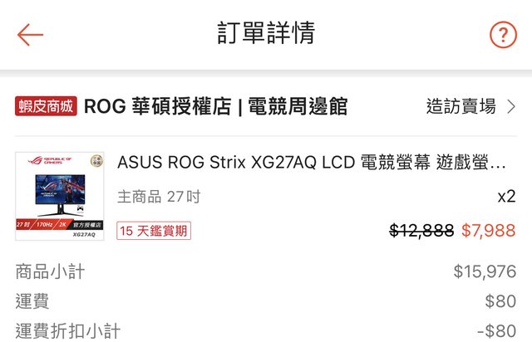This screenshot has height=342, width=532.
Task: Visit the shop via 造訪賣場
Action: 461,106
